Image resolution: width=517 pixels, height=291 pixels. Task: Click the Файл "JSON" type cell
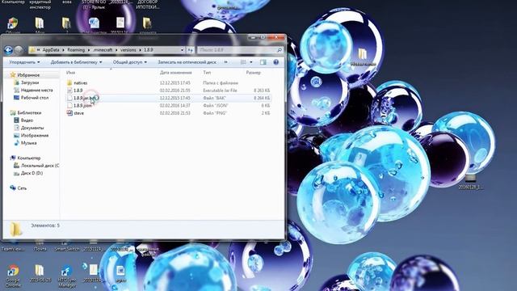216,106
